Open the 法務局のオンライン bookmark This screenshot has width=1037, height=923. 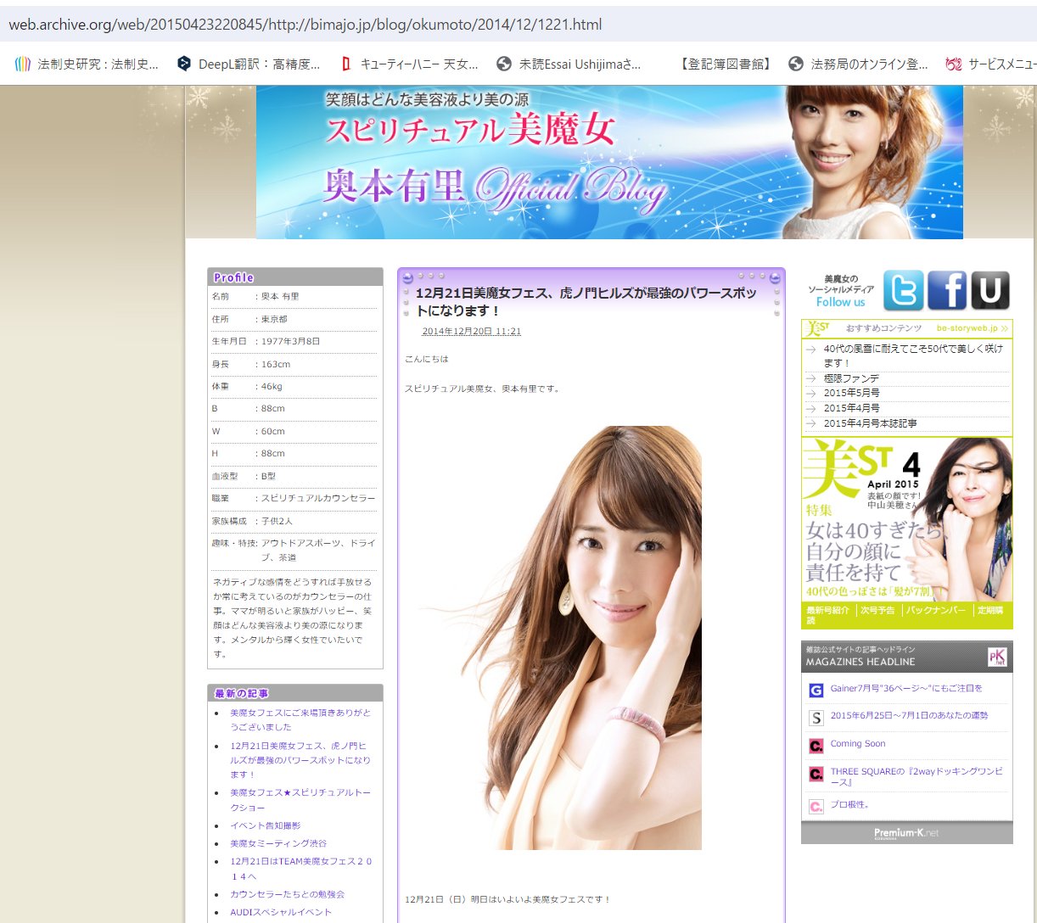859,64
